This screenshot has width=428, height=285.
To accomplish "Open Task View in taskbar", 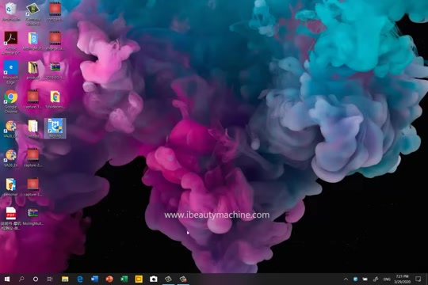I will point(50,279).
